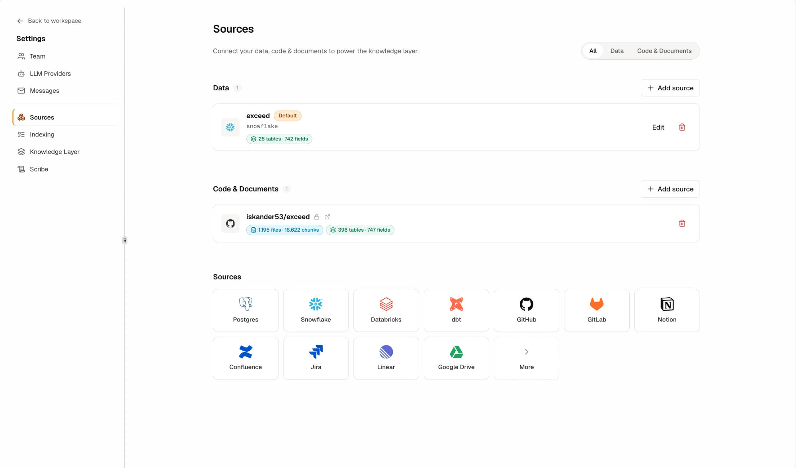Click the sidebar resize handle
Viewport: 796px width, 468px height.
click(x=125, y=240)
